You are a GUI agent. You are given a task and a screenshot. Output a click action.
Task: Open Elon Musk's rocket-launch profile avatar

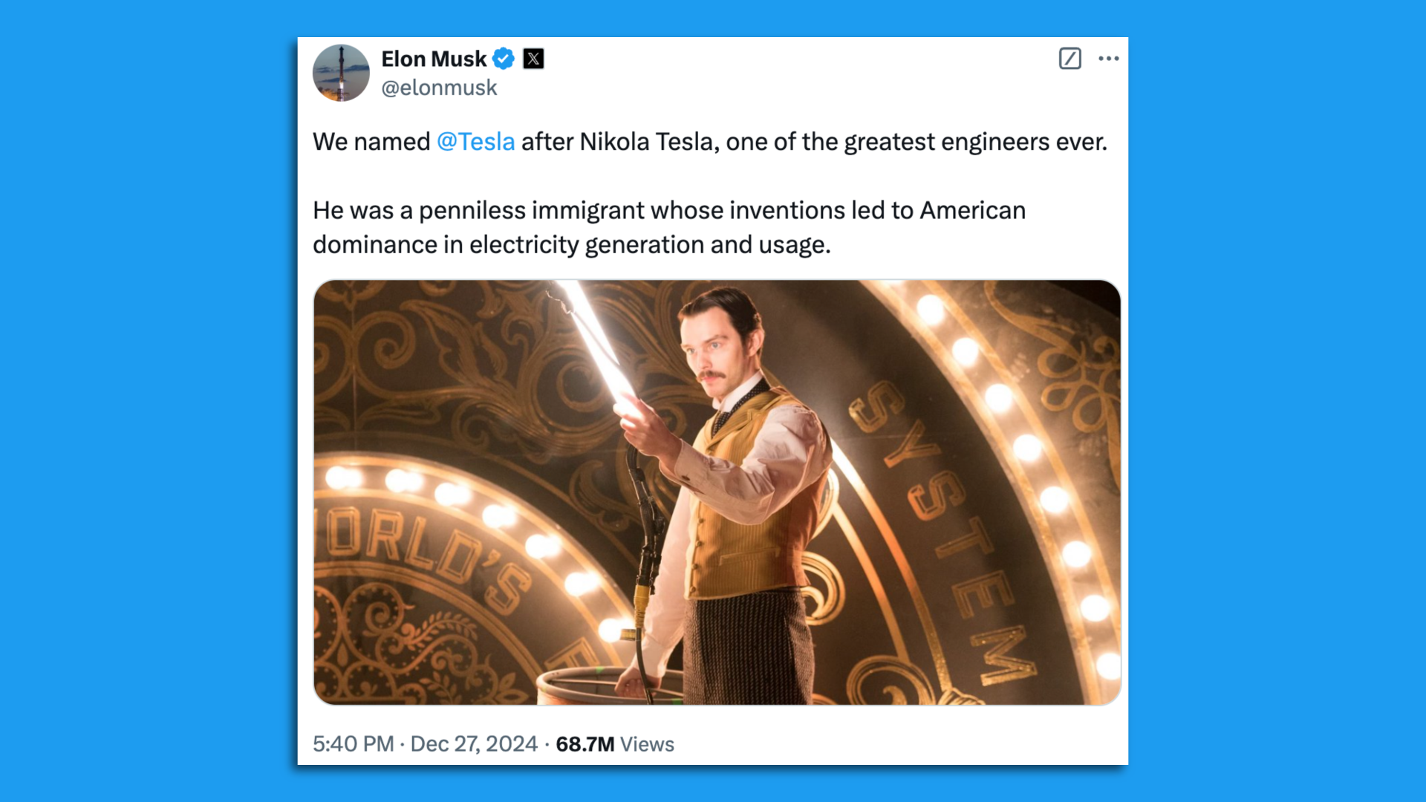tap(341, 73)
